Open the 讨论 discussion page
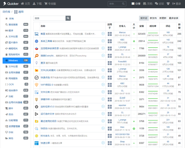The height and width of the screenshot is (148, 185). pos(159,4)
